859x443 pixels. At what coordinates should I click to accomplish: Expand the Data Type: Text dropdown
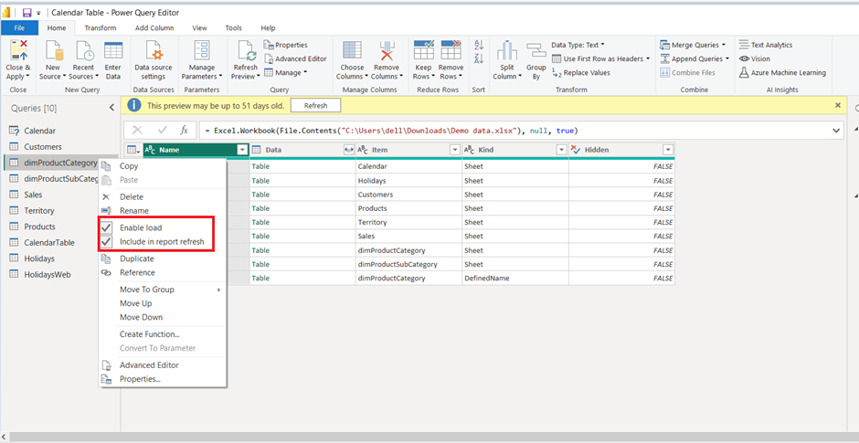[x=578, y=45]
